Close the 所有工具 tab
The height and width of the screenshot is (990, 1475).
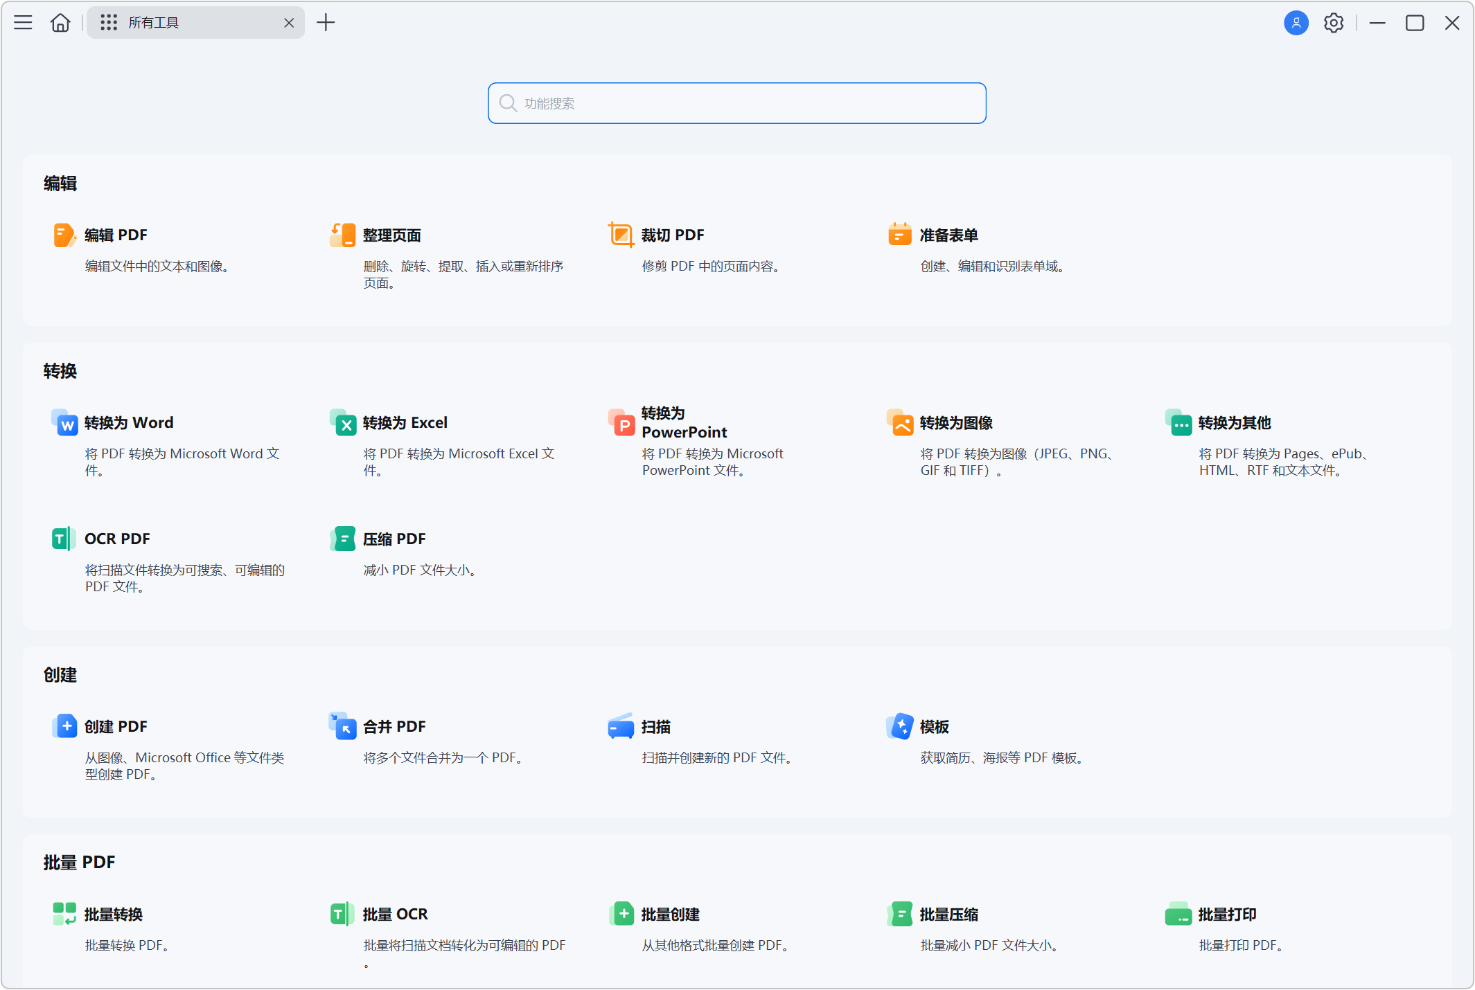pyautogui.click(x=289, y=23)
